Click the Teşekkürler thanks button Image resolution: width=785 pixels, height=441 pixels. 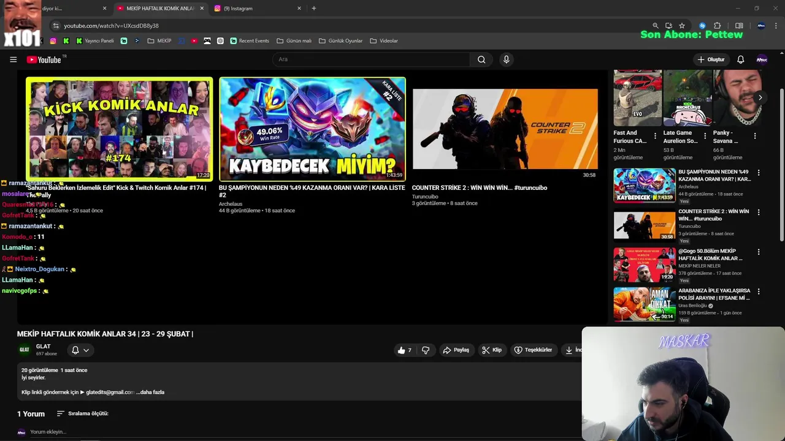[533, 350]
